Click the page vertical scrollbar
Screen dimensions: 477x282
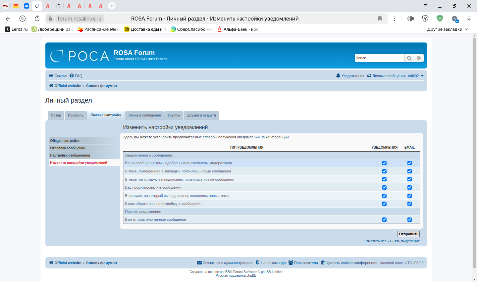pos(474,152)
